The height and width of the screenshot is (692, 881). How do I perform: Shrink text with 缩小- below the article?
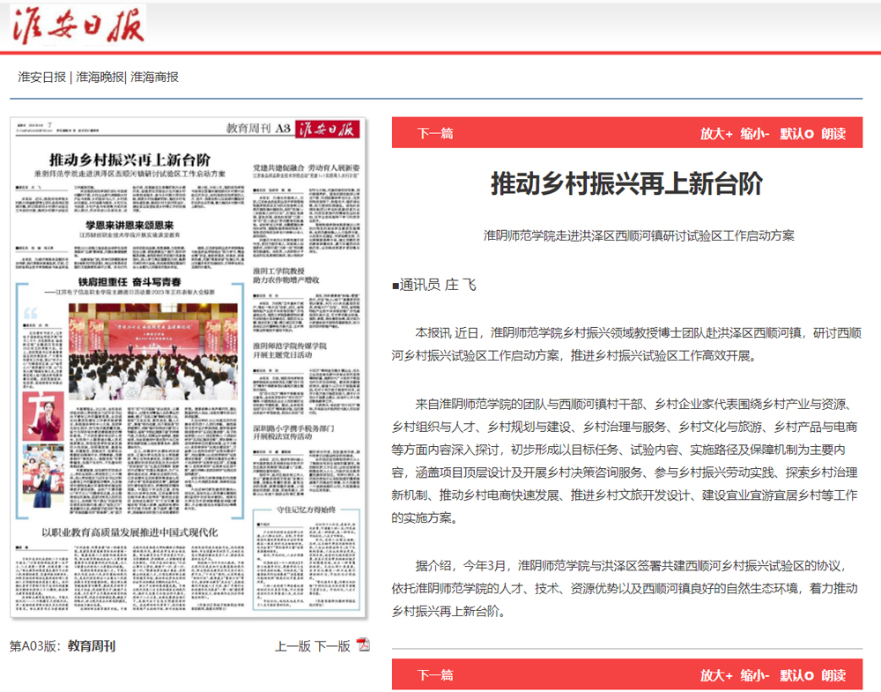pyautogui.click(x=755, y=675)
